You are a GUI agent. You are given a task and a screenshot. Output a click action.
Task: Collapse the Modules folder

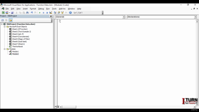pyautogui.click(x=5, y=49)
